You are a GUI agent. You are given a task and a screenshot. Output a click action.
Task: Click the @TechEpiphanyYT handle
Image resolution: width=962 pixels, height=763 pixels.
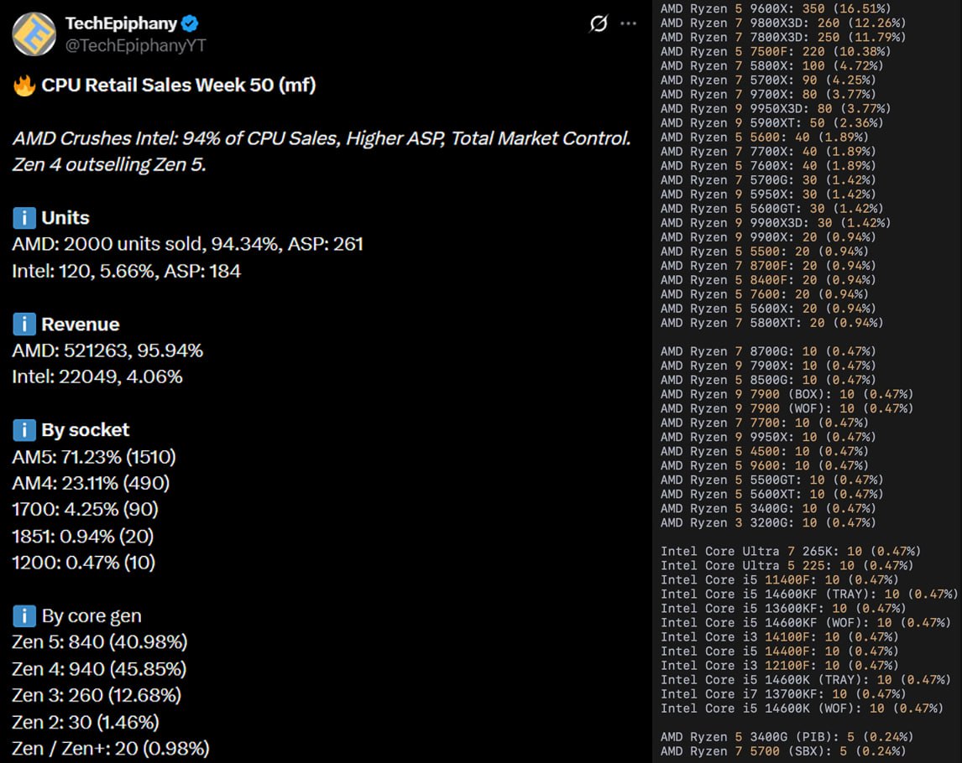point(136,45)
